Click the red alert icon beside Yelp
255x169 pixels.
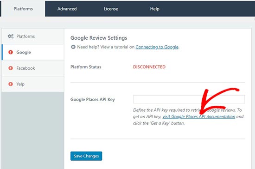(x=11, y=84)
